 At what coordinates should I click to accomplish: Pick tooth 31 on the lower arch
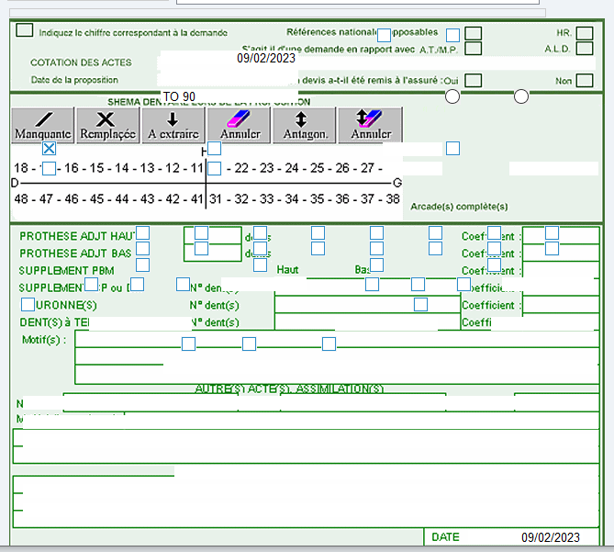pos(216,199)
